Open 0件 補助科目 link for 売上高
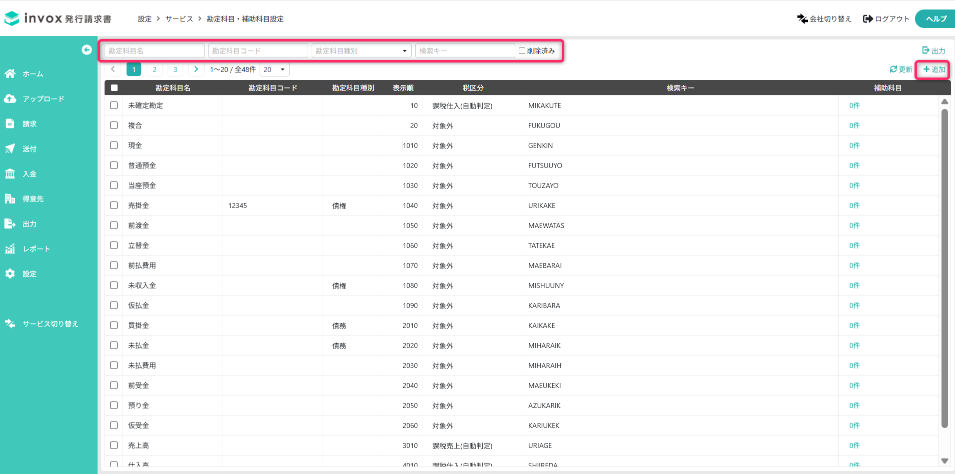 click(x=854, y=445)
